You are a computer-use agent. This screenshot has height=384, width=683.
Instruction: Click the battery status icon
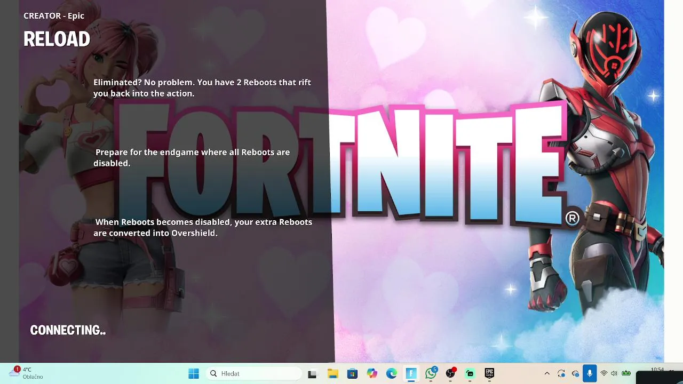(626, 374)
